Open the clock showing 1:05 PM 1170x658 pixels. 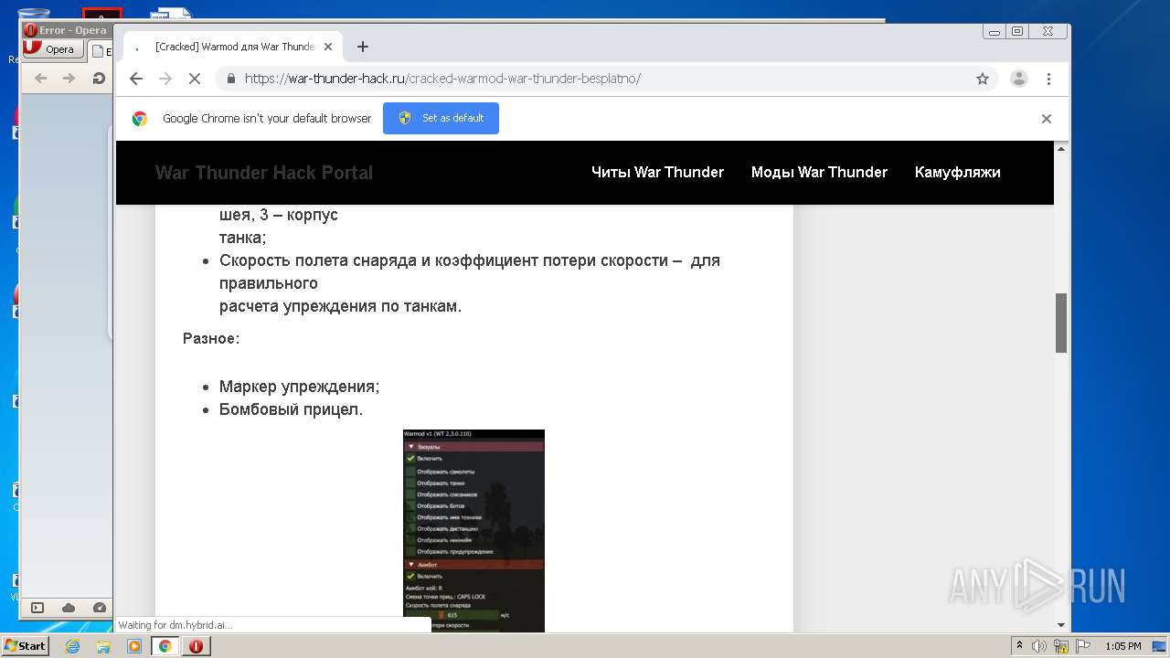(1122, 646)
